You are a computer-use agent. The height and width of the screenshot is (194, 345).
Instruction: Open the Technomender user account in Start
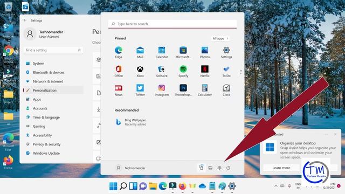(x=130, y=168)
